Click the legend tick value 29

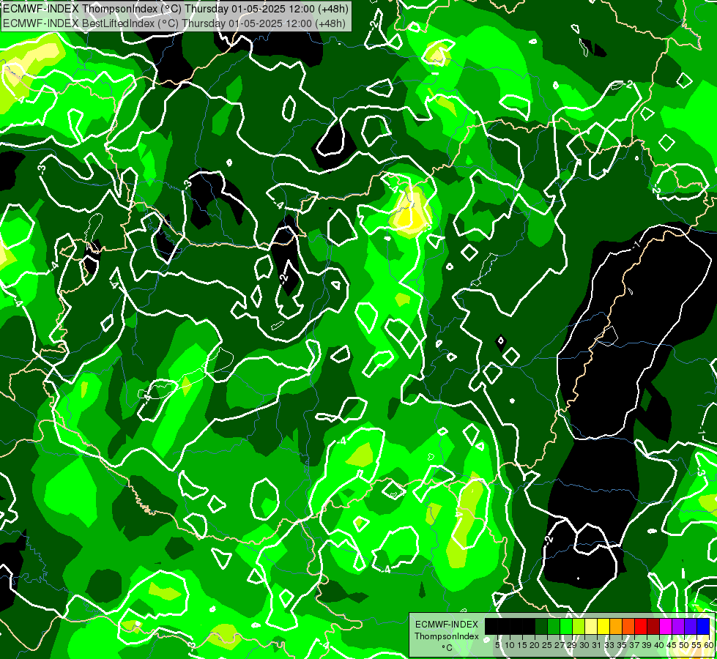(x=572, y=645)
